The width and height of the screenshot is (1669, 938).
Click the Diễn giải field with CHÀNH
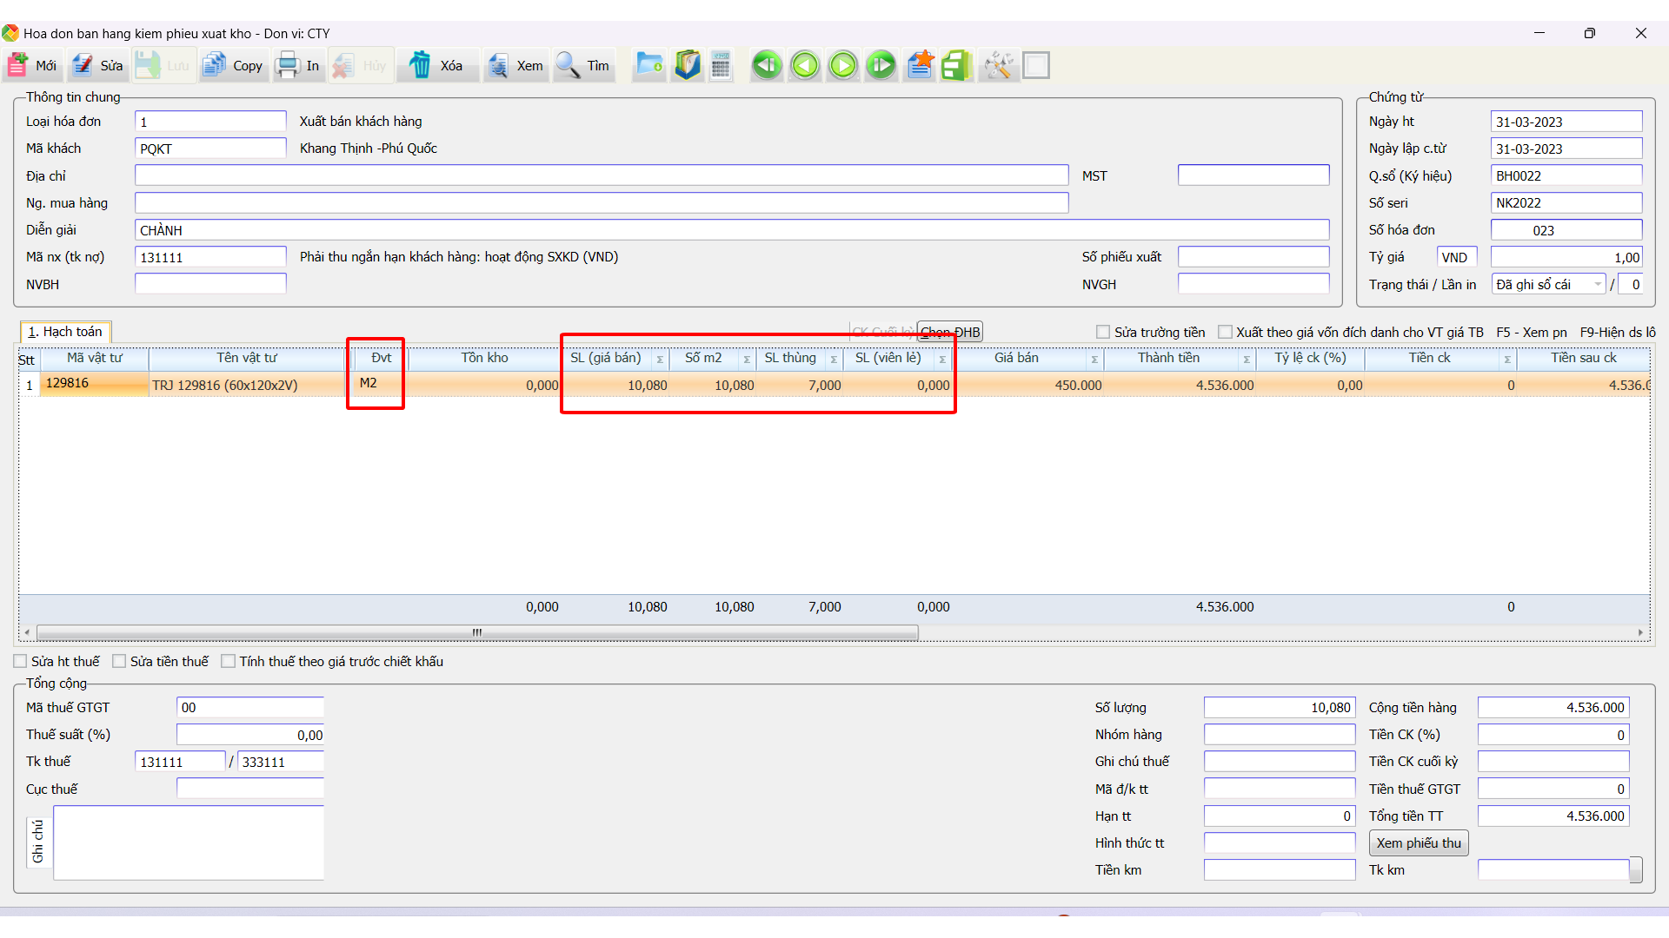point(732,230)
